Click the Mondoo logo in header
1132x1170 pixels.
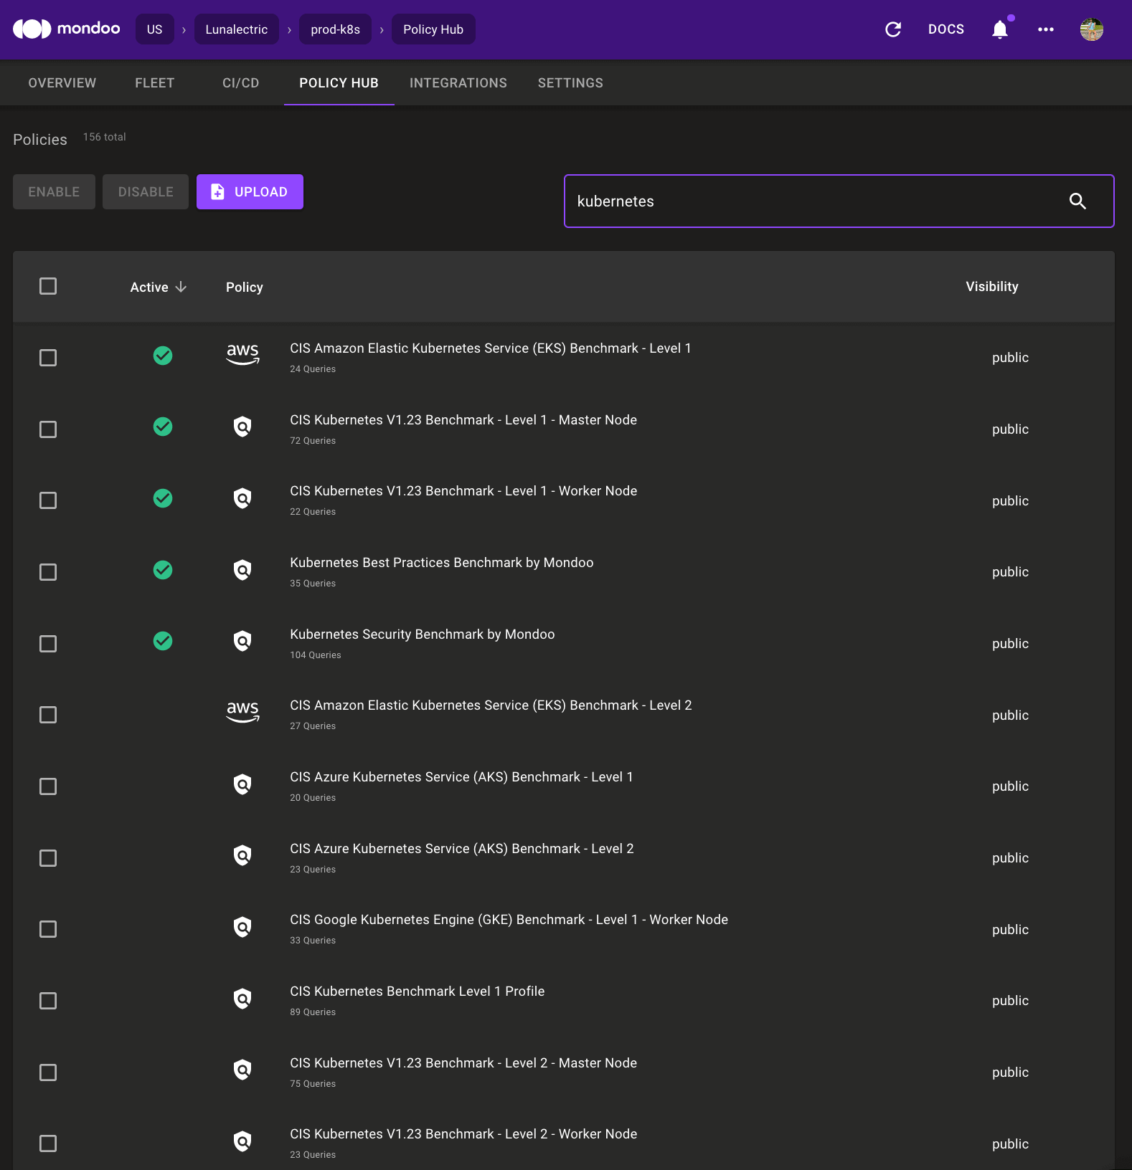pos(66,29)
